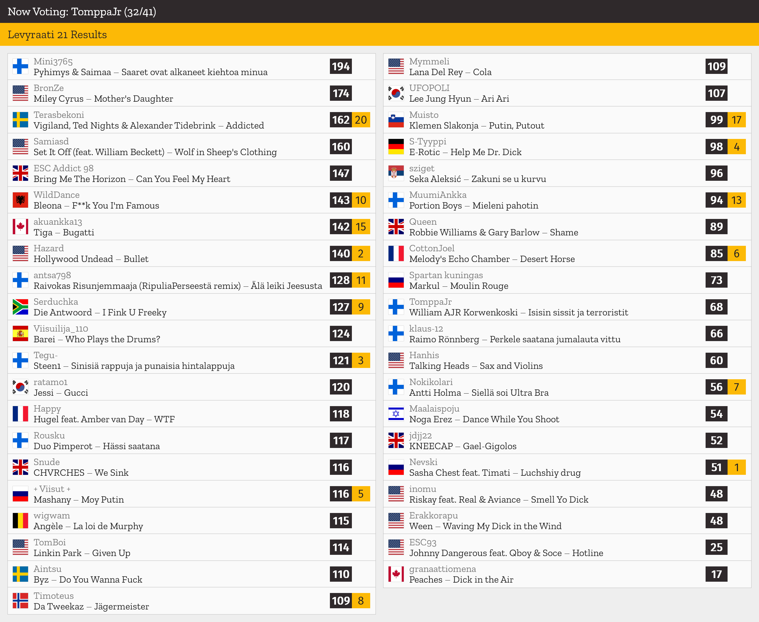Click the 'Levyraati 21 Results' title
This screenshot has height=622, width=759.
[57, 35]
